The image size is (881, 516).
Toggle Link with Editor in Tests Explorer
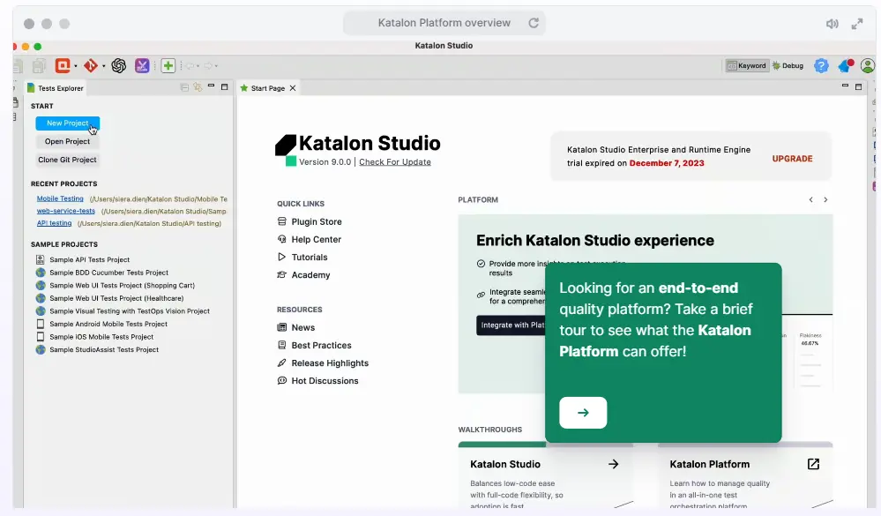[x=198, y=87]
